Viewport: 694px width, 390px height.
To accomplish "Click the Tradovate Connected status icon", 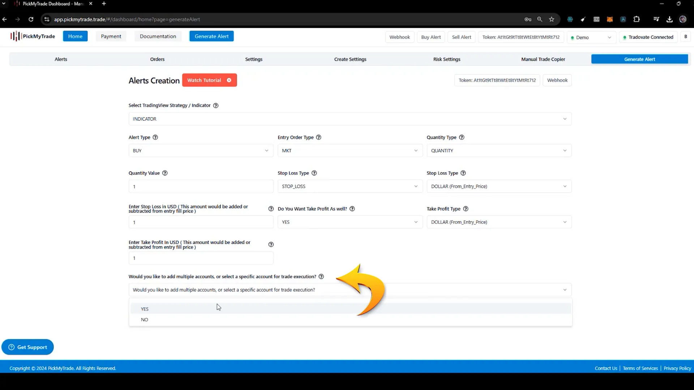I will point(624,37).
